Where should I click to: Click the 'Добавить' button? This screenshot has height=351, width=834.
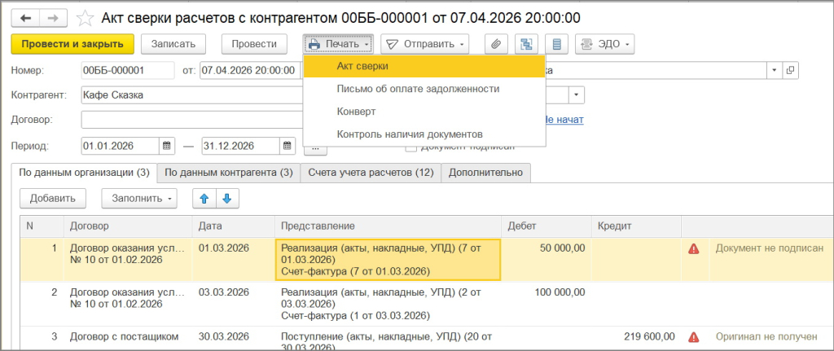[53, 198]
